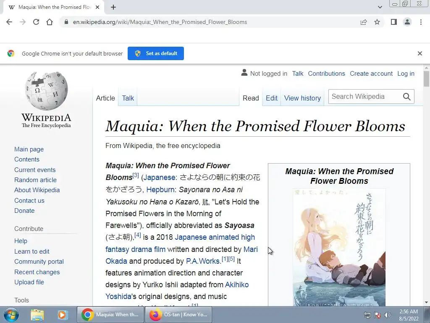Open Community portal
Image resolution: width=430 pixels, height=323 pixels.
(39, 262)
